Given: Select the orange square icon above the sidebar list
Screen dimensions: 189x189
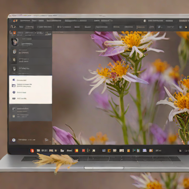Looking at the screenshot, I should click(x=14, y=32).
